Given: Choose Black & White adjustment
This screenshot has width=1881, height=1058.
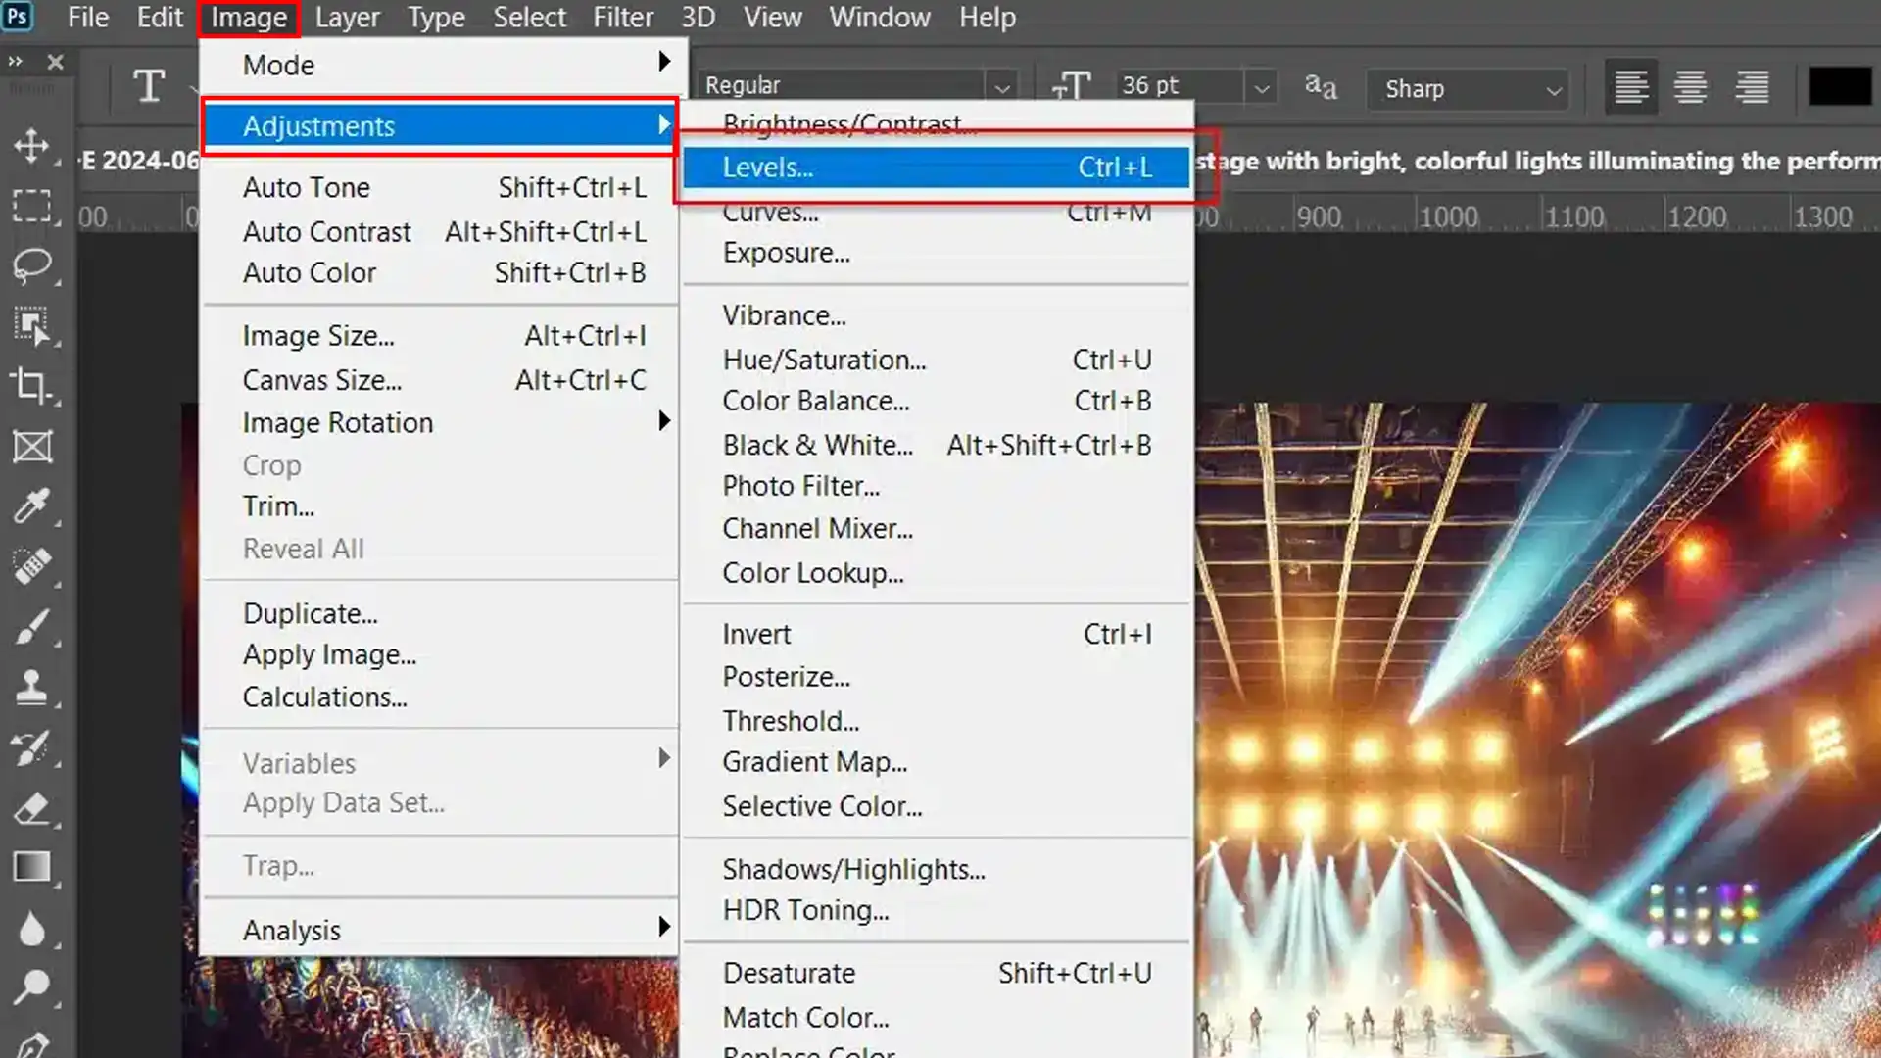Looking at the screenshot, I should tap(937, 445).
